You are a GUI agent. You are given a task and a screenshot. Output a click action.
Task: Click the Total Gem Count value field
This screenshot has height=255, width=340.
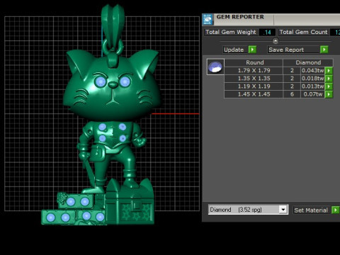click(x=336, y=33)
